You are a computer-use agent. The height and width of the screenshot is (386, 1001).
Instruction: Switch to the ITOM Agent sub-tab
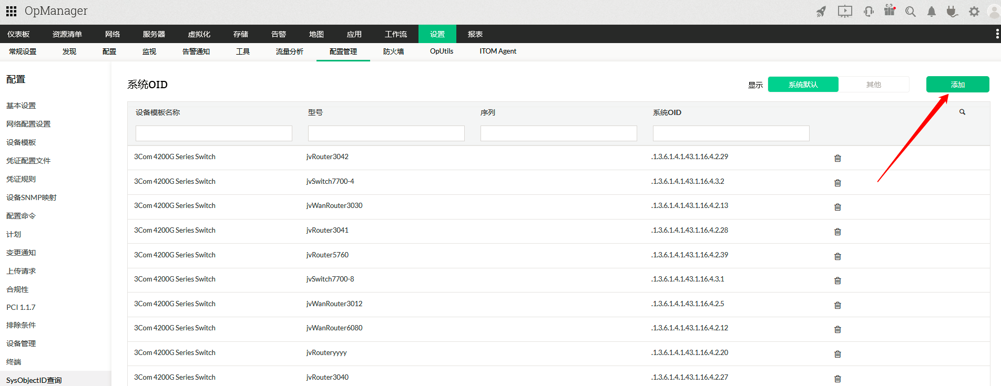498,51
